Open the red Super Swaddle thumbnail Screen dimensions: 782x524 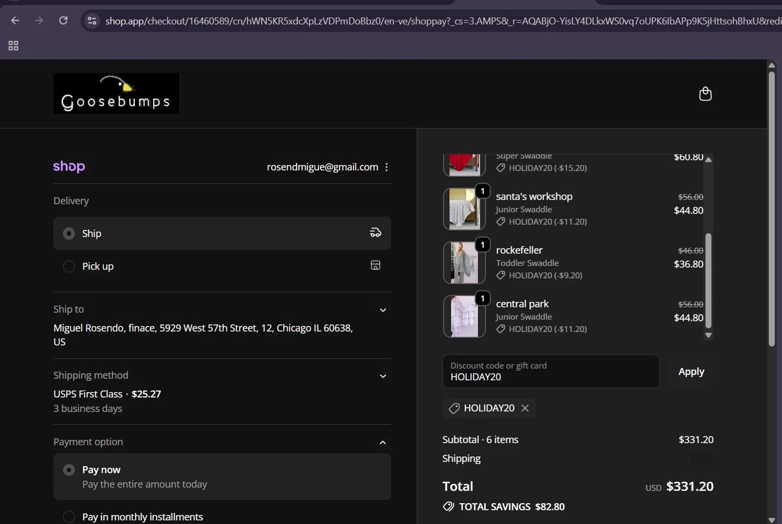click(x=465, y=165)
